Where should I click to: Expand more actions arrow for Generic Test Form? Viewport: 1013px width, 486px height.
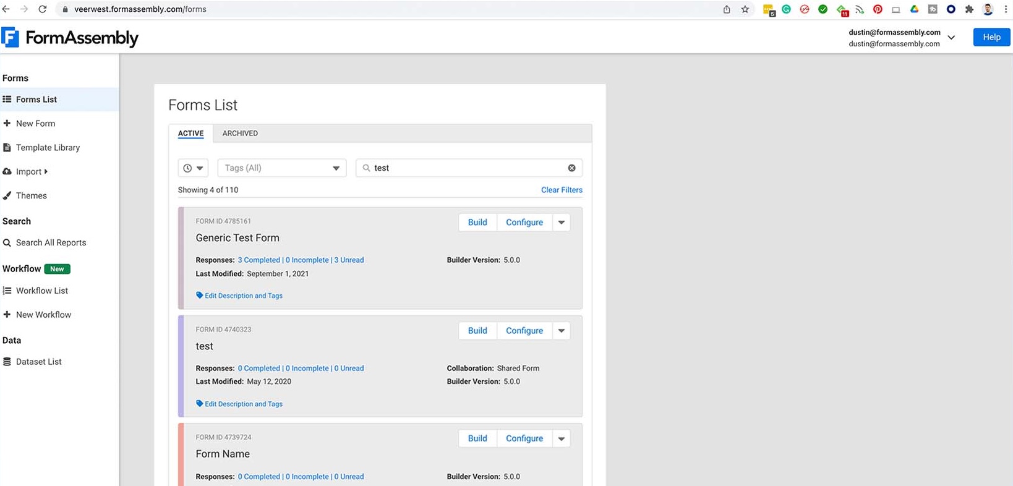click(562, 223)
